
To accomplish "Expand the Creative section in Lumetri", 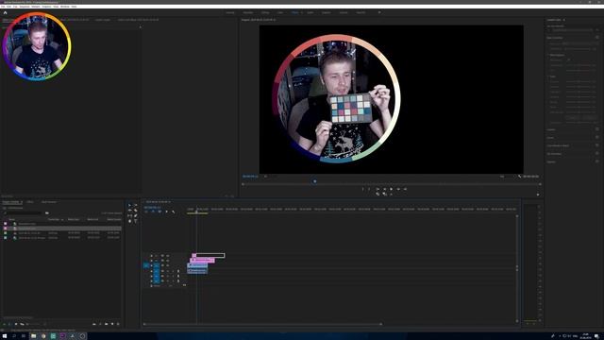I will point(551,129).
